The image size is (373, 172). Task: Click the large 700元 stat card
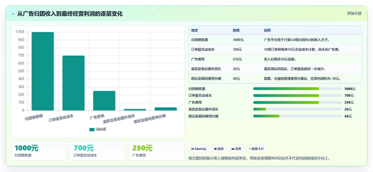[x=98, y=151]
